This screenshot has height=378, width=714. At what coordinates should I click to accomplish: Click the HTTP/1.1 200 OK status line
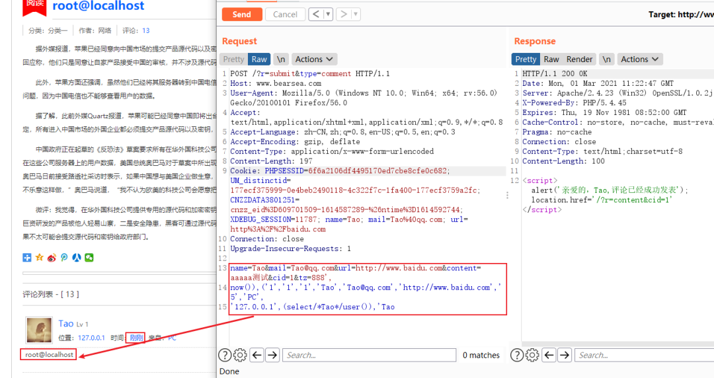pyautogui.click(x=555, y=73)
